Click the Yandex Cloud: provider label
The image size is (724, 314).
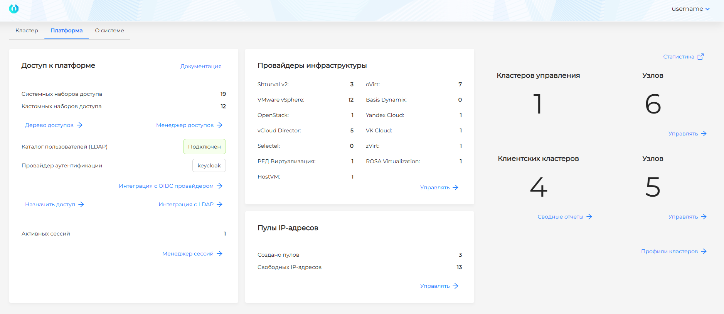385,115
